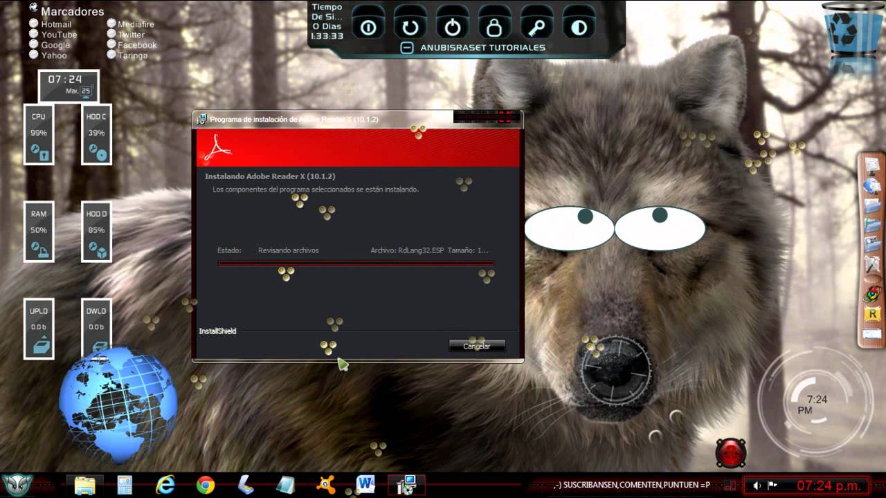
Task: Open the scanner app on the taskbar
Action: tap(246, 485)
